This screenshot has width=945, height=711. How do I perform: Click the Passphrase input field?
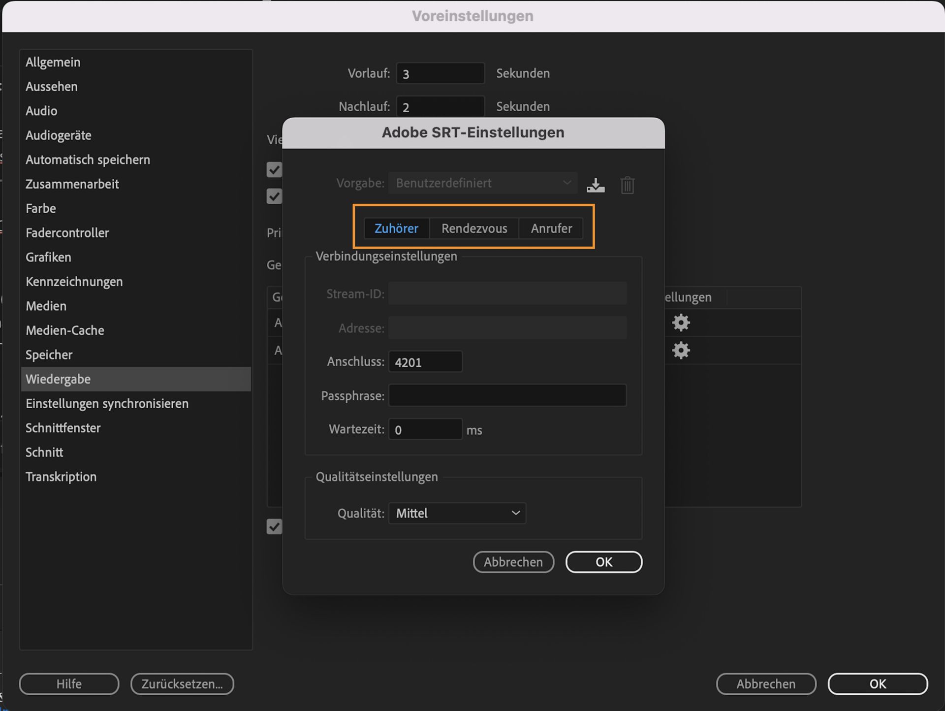[x=506, y=395]
